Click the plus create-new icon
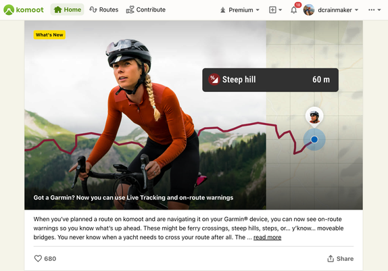The height and width of the screenshot is (271, 388). (x=272, y=10)
